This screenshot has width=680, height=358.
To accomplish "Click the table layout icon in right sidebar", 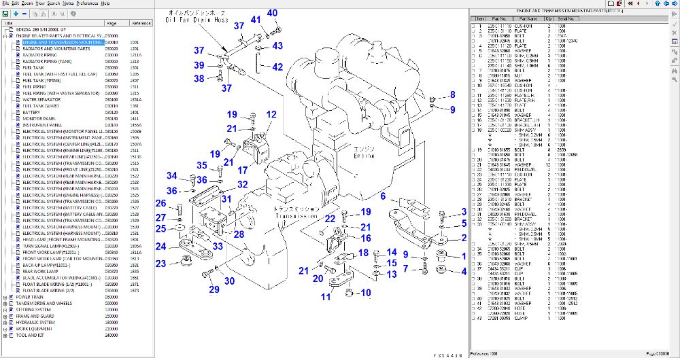I will (x=675, y=41).
